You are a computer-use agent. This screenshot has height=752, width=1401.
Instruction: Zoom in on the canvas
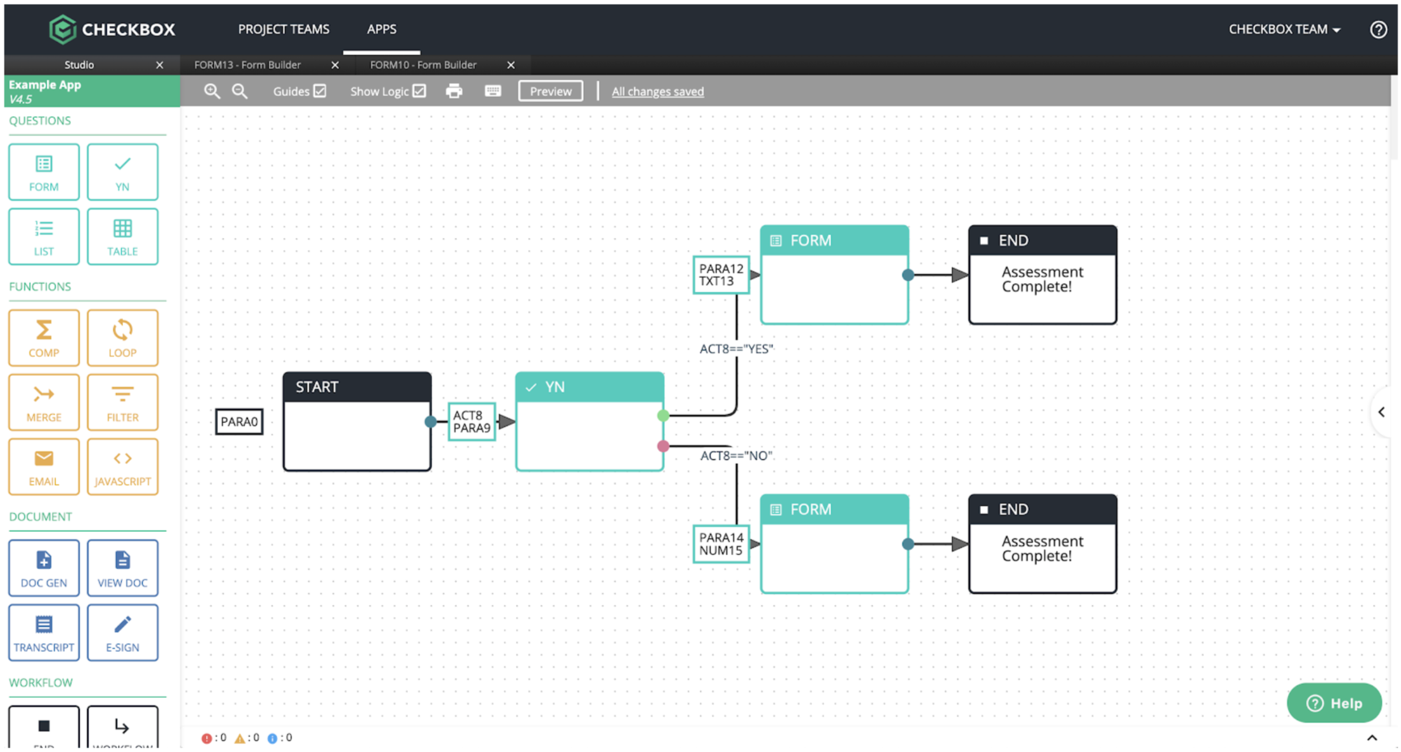tap(212, 91)
